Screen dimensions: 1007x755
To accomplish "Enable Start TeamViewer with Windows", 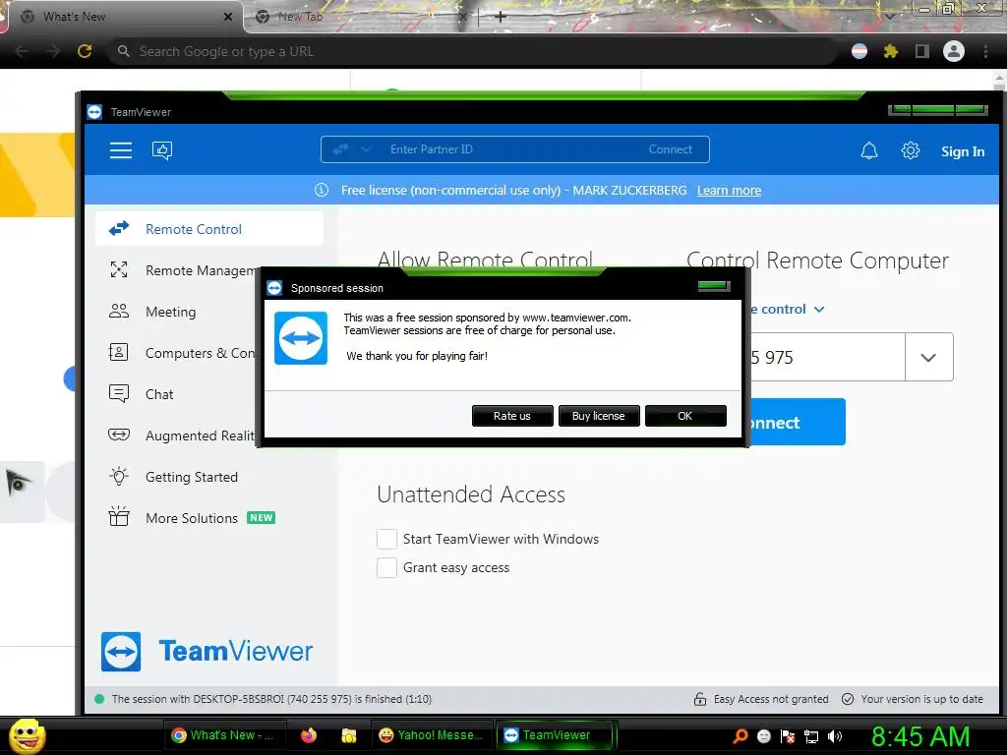I will pyautogui.click(x=386, y=539).
